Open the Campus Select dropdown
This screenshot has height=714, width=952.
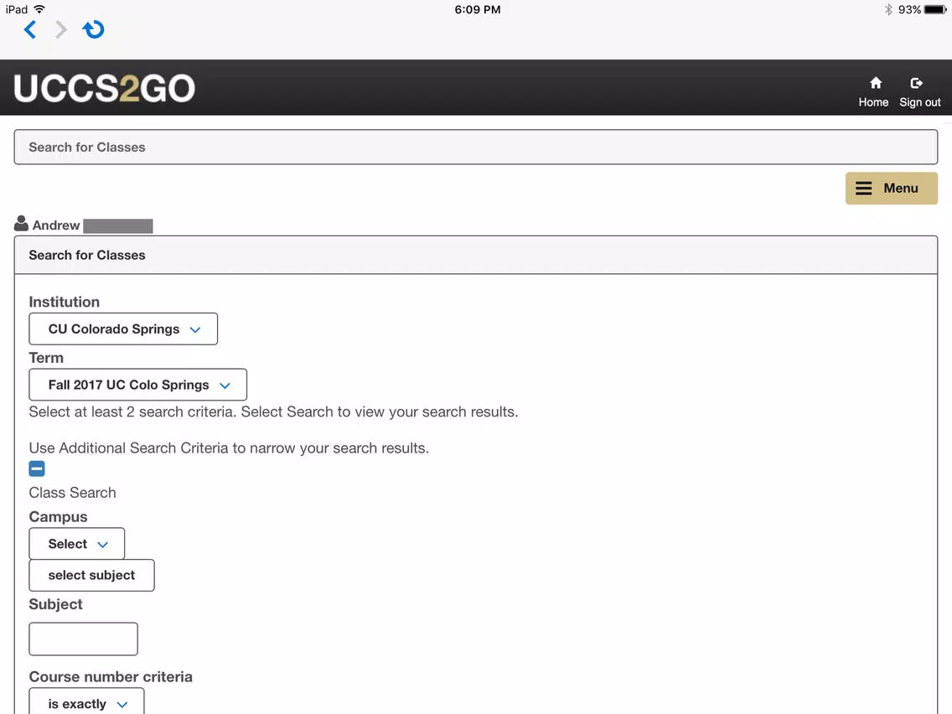coord(77,544)
